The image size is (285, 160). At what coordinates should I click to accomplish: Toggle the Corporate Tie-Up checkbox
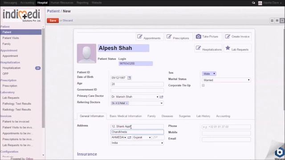tap(203, 85)
